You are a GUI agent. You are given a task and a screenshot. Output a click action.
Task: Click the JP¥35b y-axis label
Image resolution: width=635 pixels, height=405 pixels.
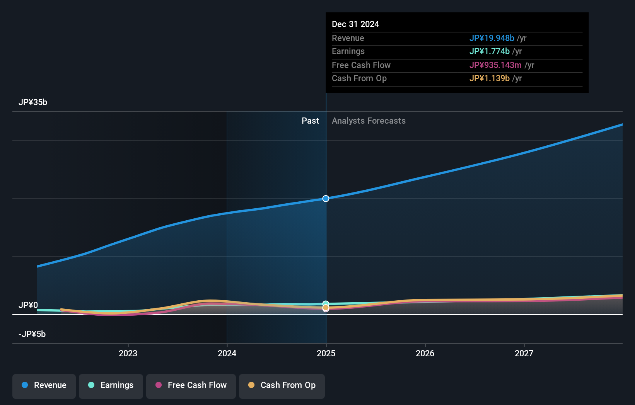point(33,102)
